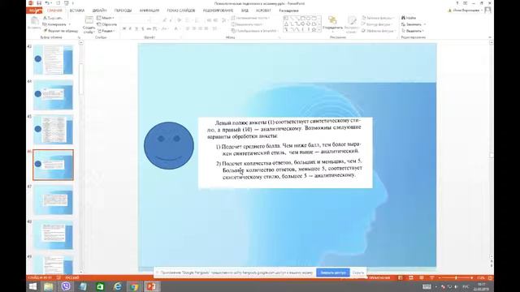Screen dimensions: 520x292
Task: Click the New Slide (Создать слайд) icon
Action: click(x=89, y=19)
